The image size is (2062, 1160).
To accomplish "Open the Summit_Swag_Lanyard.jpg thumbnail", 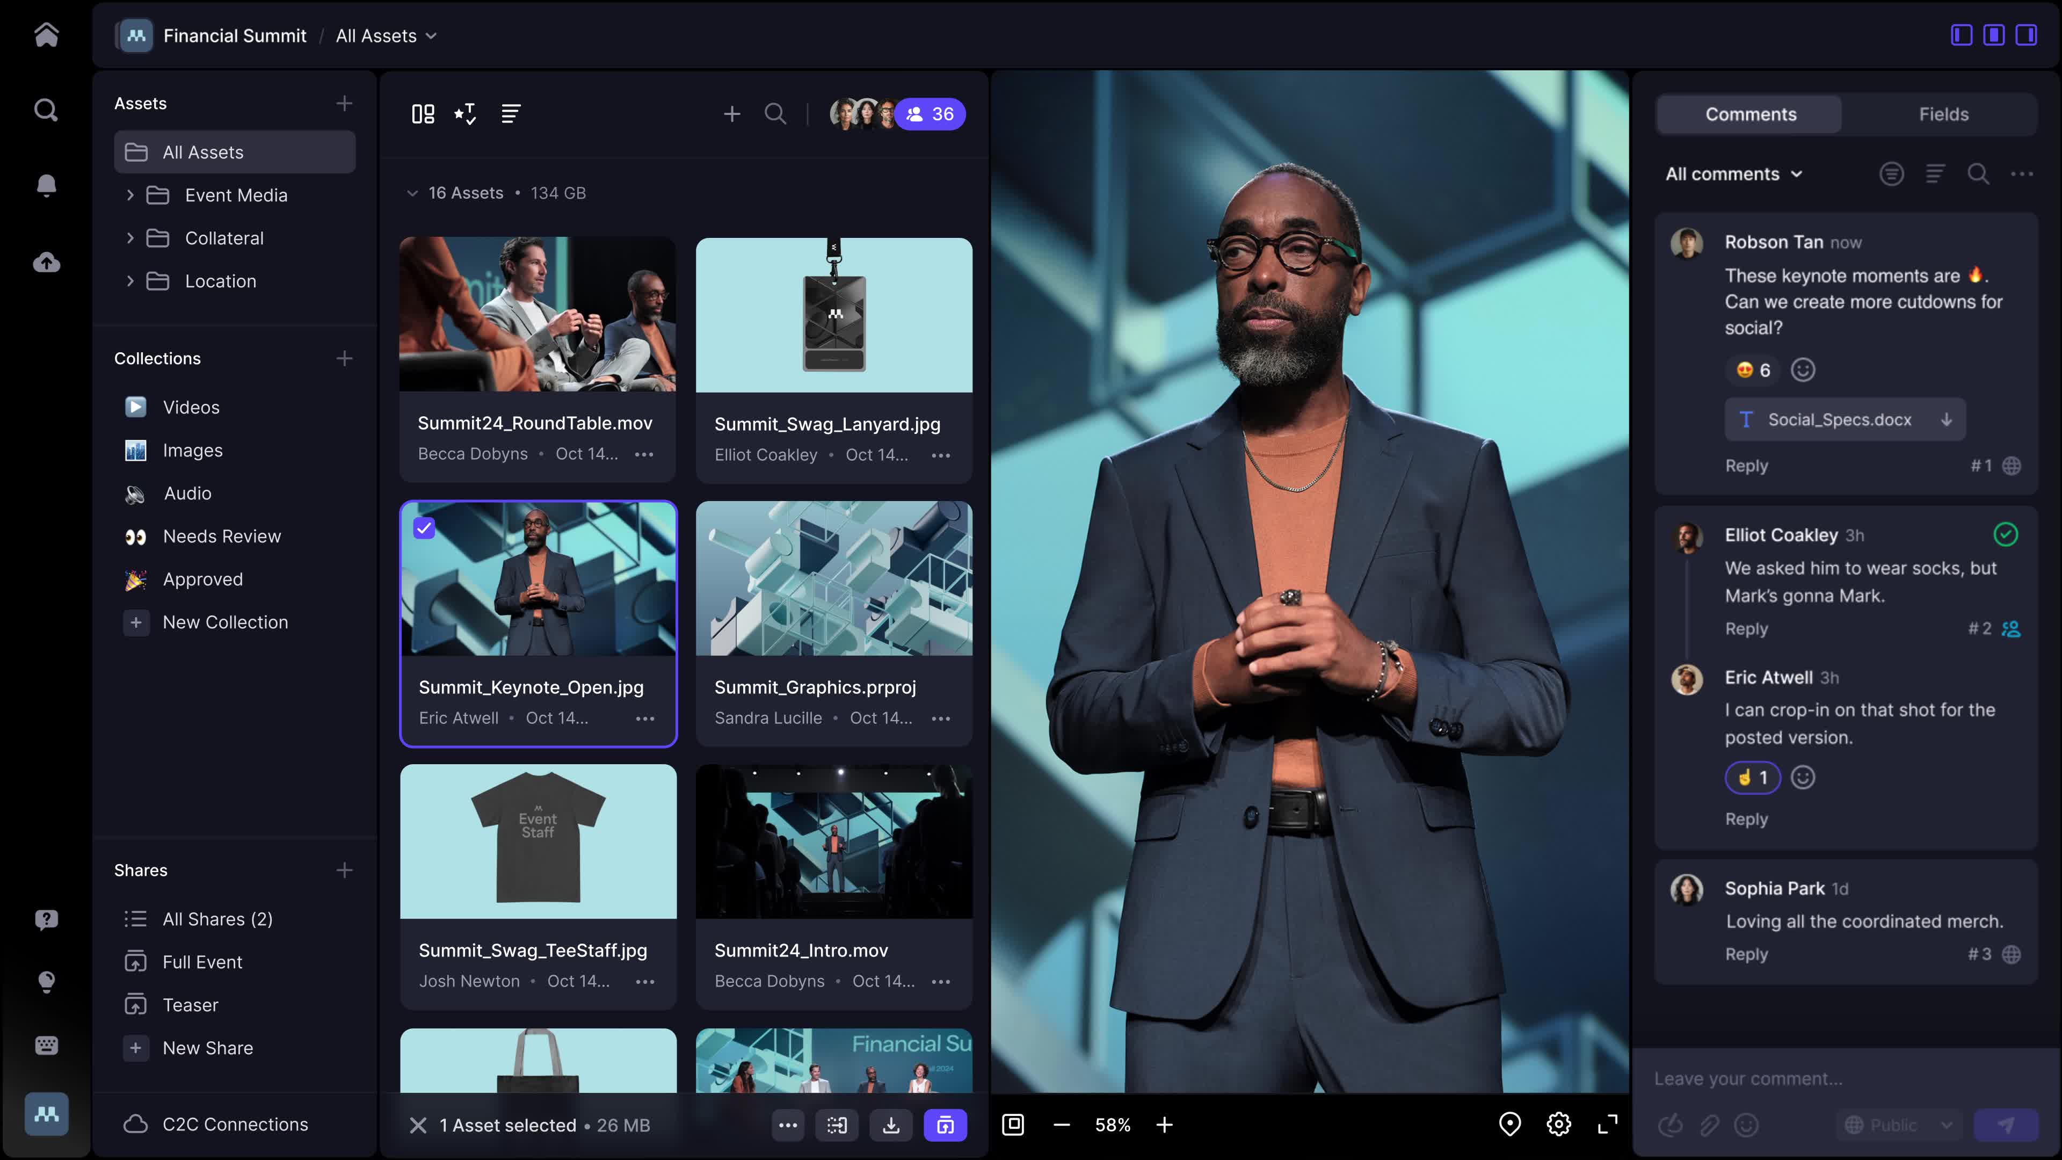I will (833, 315).
